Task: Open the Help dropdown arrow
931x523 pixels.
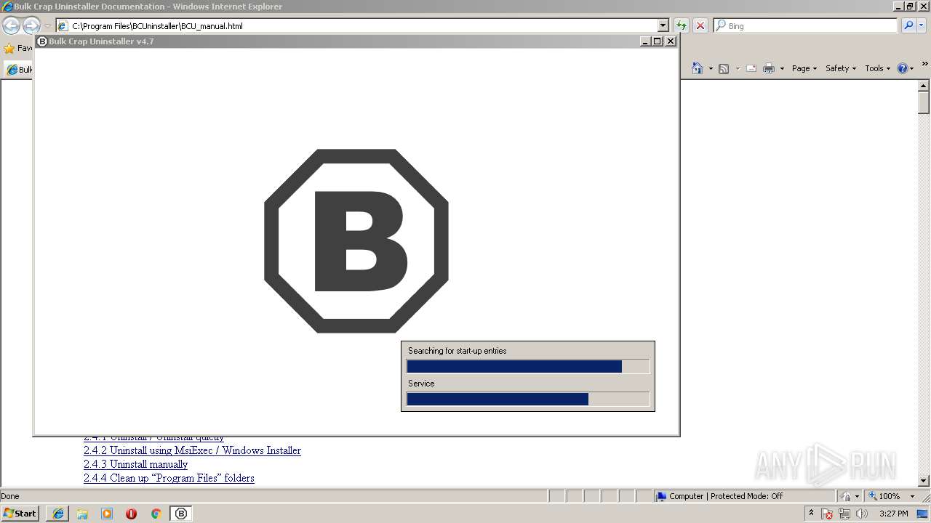Action: [x=912, y=69]
